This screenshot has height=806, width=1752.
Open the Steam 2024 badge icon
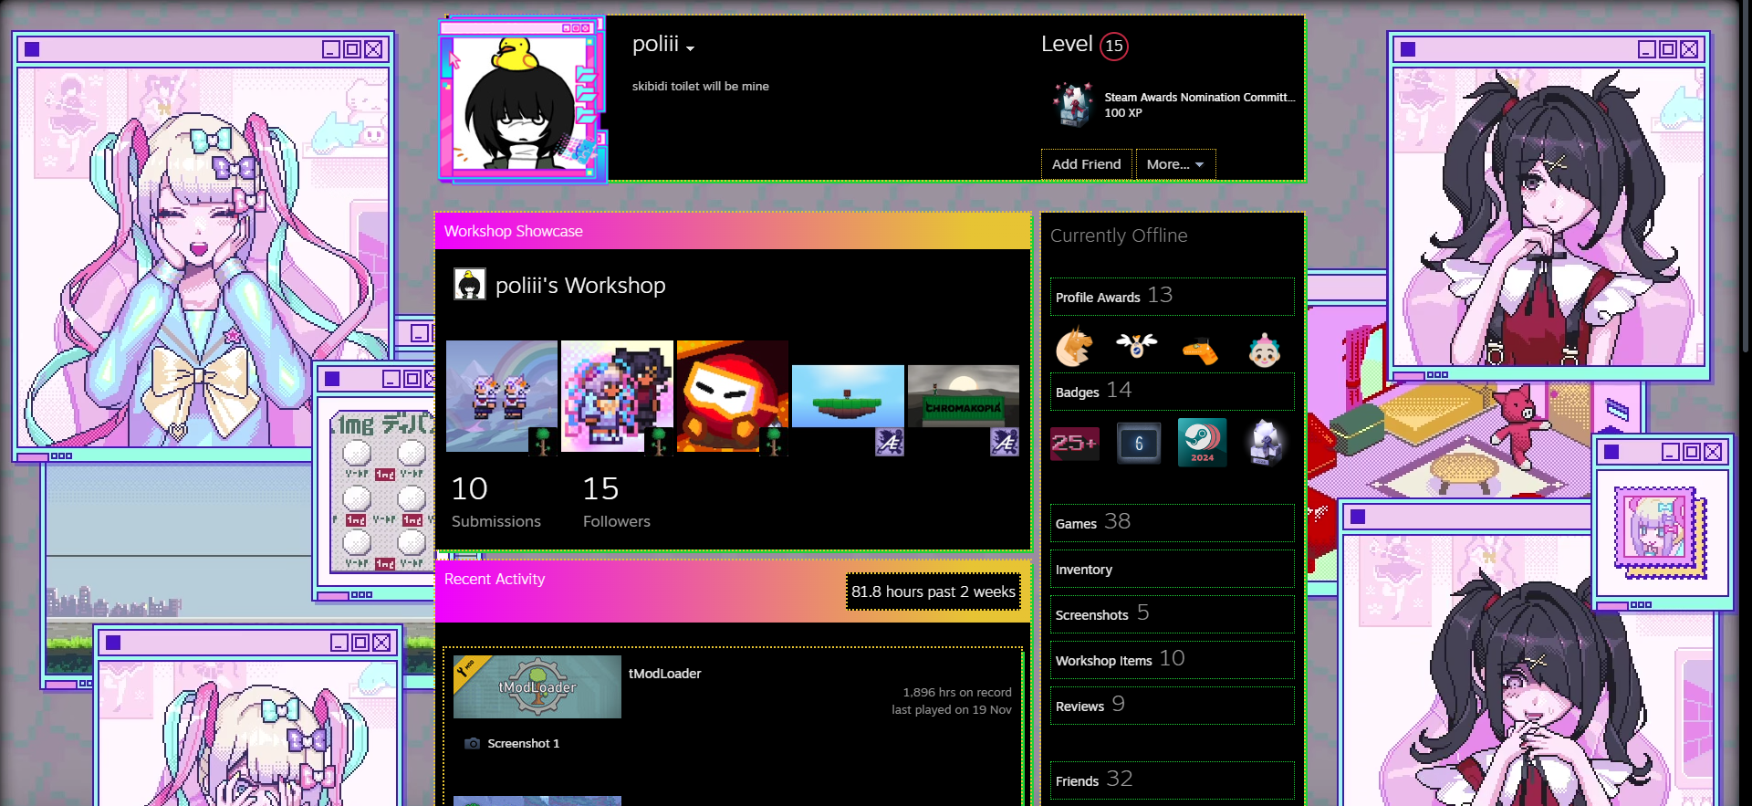(1202, 443)
